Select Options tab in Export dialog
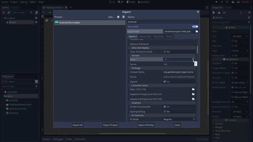This screenshot has height=142, width=253. 133,37
